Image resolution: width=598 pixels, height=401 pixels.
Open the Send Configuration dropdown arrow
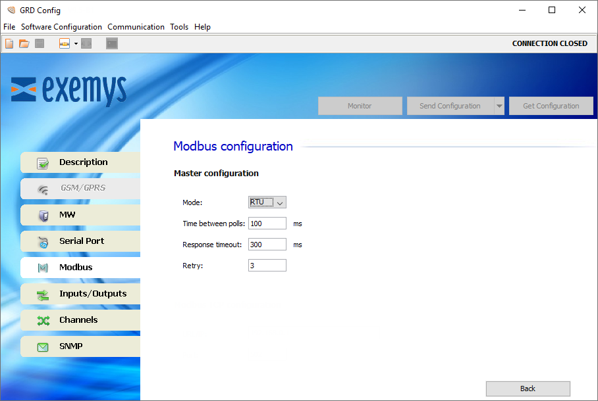[x=499, y=106]
